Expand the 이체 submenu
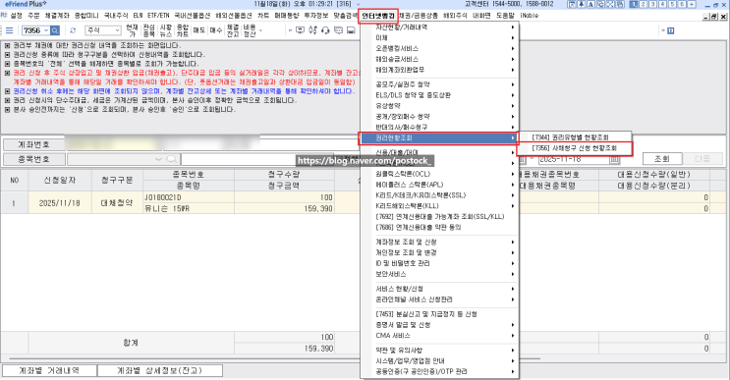 pos(439,37)
